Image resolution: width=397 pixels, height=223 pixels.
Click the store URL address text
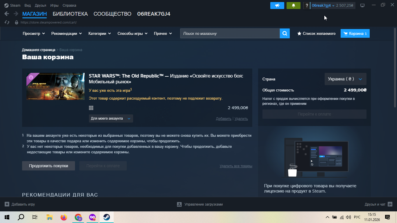pos(49,22)
